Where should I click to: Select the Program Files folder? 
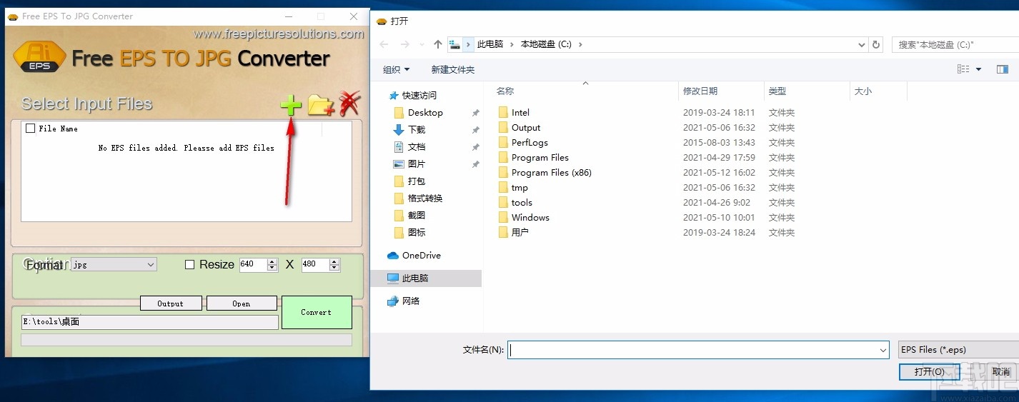(540, 158)
